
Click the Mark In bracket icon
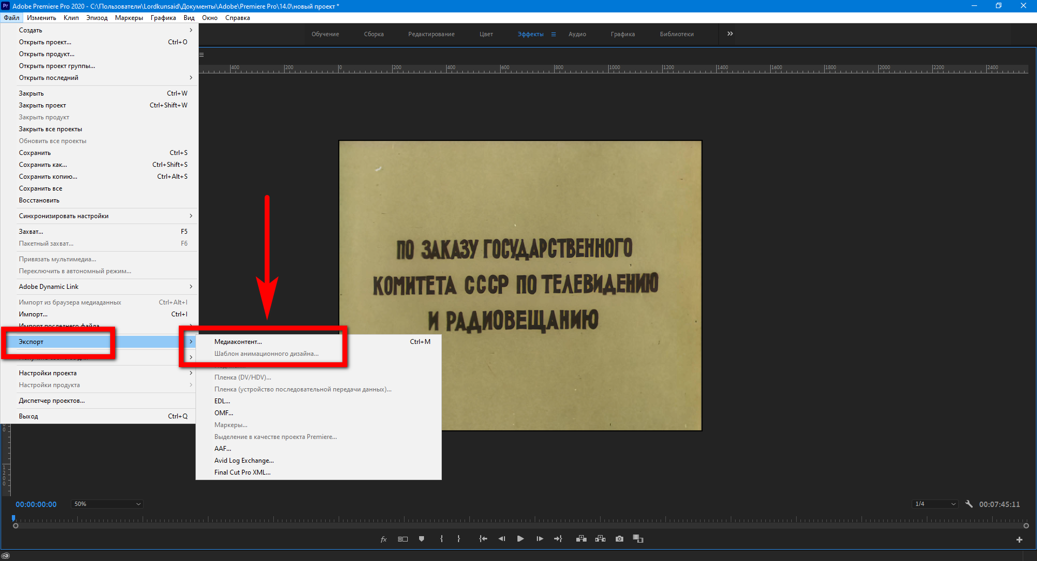tap(441, 539)
